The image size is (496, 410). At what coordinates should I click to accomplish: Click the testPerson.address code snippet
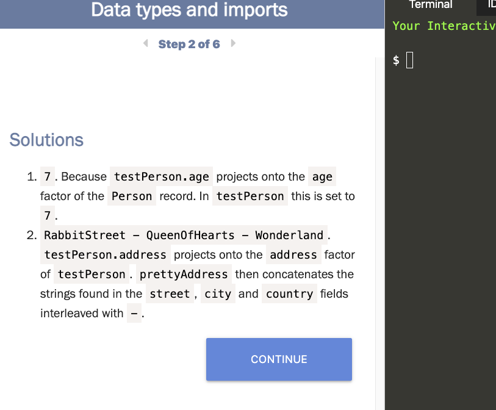click(106, 255)
